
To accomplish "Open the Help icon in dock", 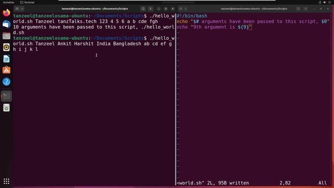I will pyautogui.click(x=6, y=81).
